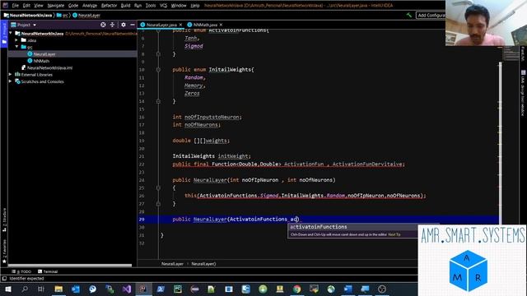Viewport: 527px width, 296px height.
Task: Toggle fold marker on line 10 enum
Action: point(158,70)
